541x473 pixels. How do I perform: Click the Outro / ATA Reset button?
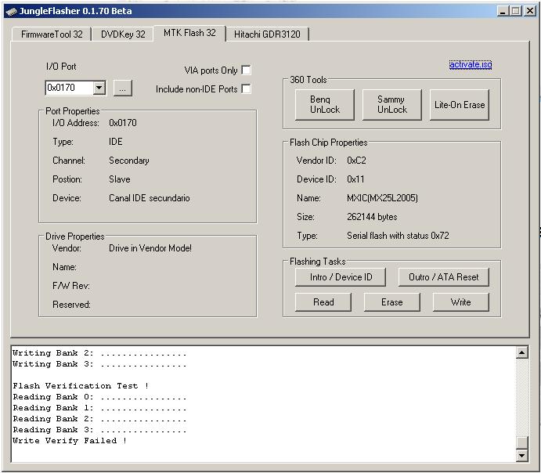click(x=444, y=277)
